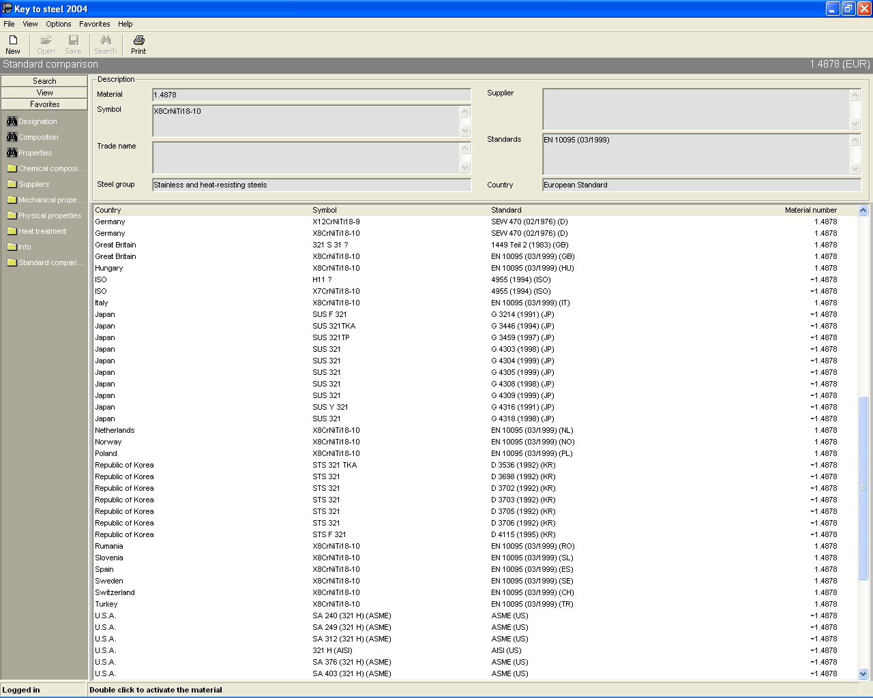Click the Material field showing 1.4878
Viewport: 873px width, 698px height.
tap(312, 95)
